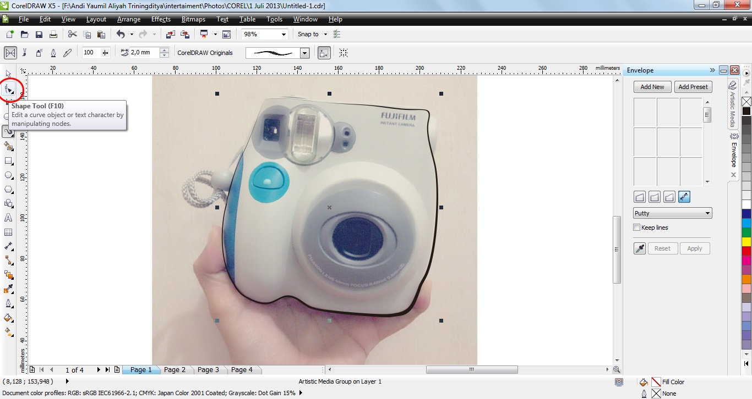Choose the unconstrained envelope mode
This screenshot has height=399, width=752.
684,197
